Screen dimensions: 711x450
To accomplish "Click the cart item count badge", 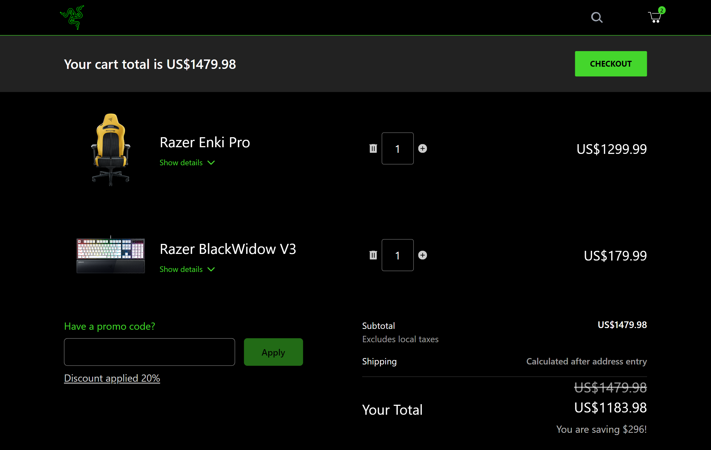I will pos(661,10).
